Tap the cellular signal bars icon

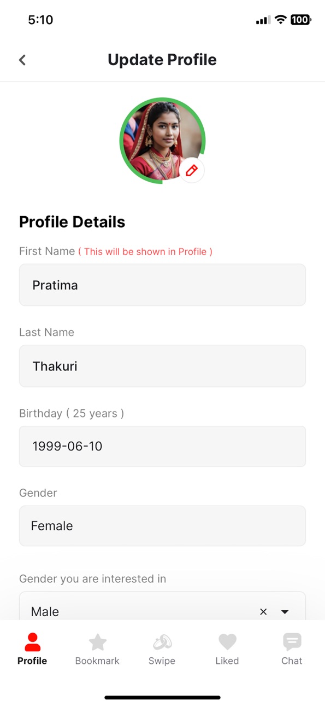pos(263,20)
